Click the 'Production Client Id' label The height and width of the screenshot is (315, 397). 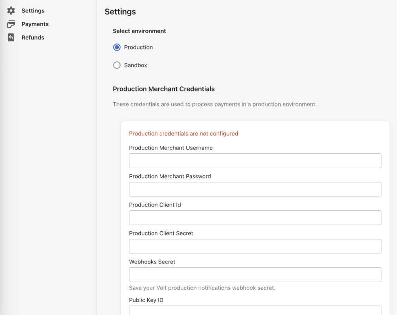tap(155, 205)
